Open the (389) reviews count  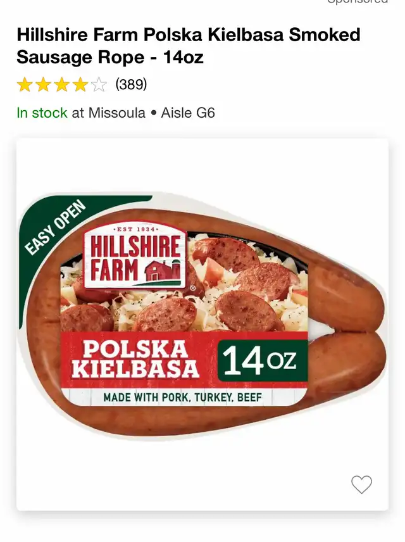131,84
